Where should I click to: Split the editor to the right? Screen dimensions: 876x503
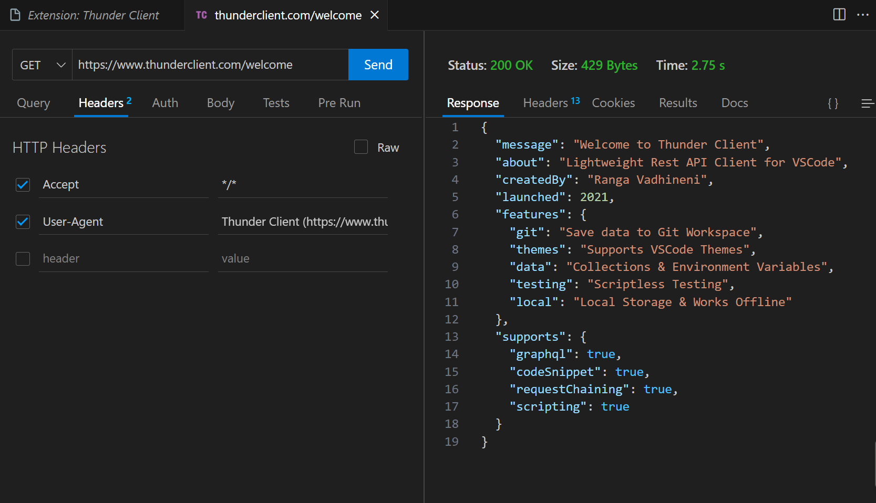[x=839, y=15]
